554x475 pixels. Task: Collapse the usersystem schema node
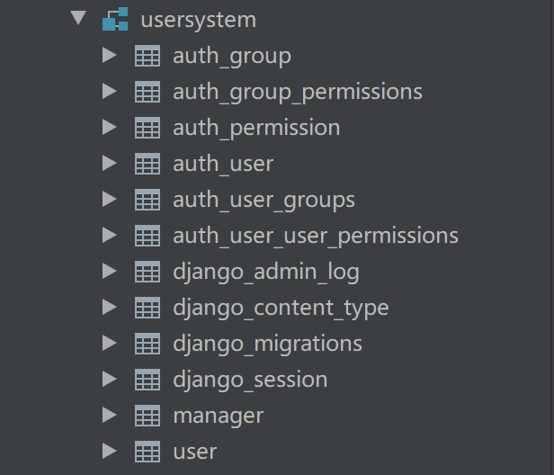[78, 18]
